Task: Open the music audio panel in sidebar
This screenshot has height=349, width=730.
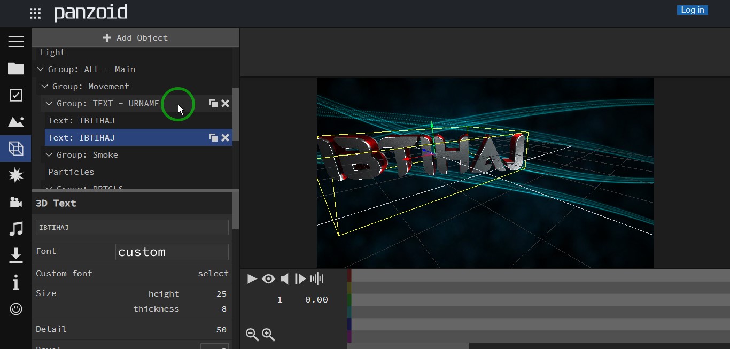Action: click(15, 229)
